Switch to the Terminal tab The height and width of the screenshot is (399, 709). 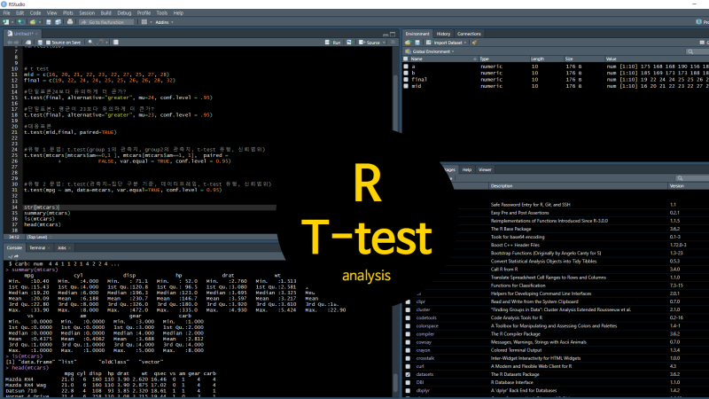coord(37,248)
